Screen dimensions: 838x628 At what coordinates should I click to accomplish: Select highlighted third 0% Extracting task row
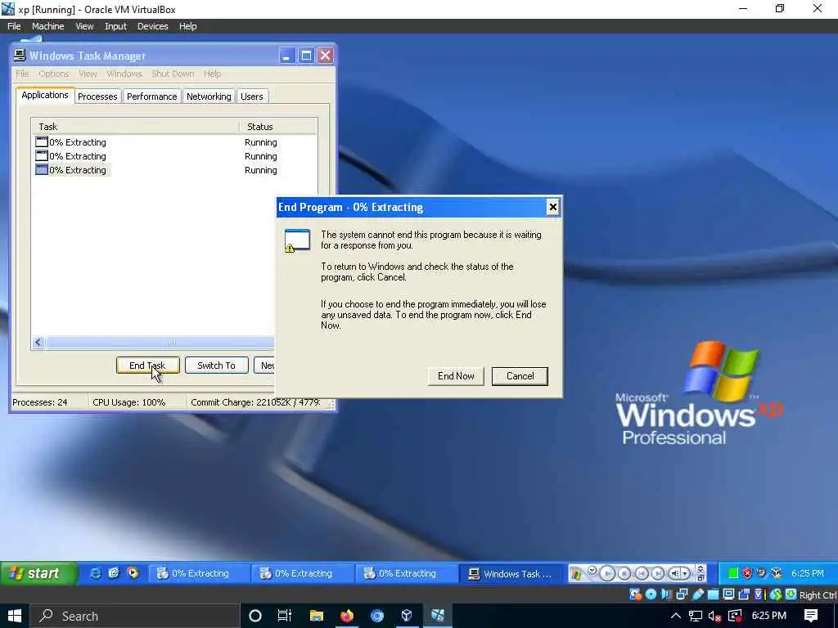tap(173, 170)
